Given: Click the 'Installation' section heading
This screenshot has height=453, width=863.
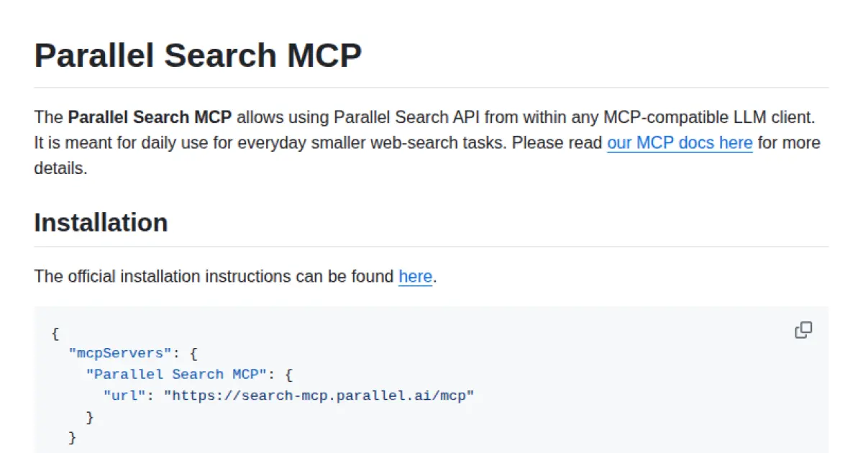Looking at the screenshot, I should (100, 223).
